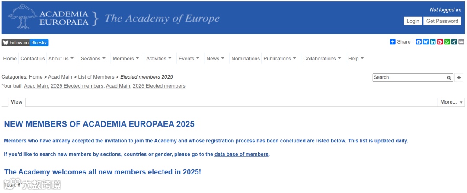
Task: Expand the More... dropdown
Action: coord(451,102)
